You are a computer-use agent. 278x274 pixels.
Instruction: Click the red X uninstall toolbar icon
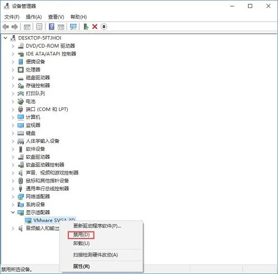tap(95, 27)
